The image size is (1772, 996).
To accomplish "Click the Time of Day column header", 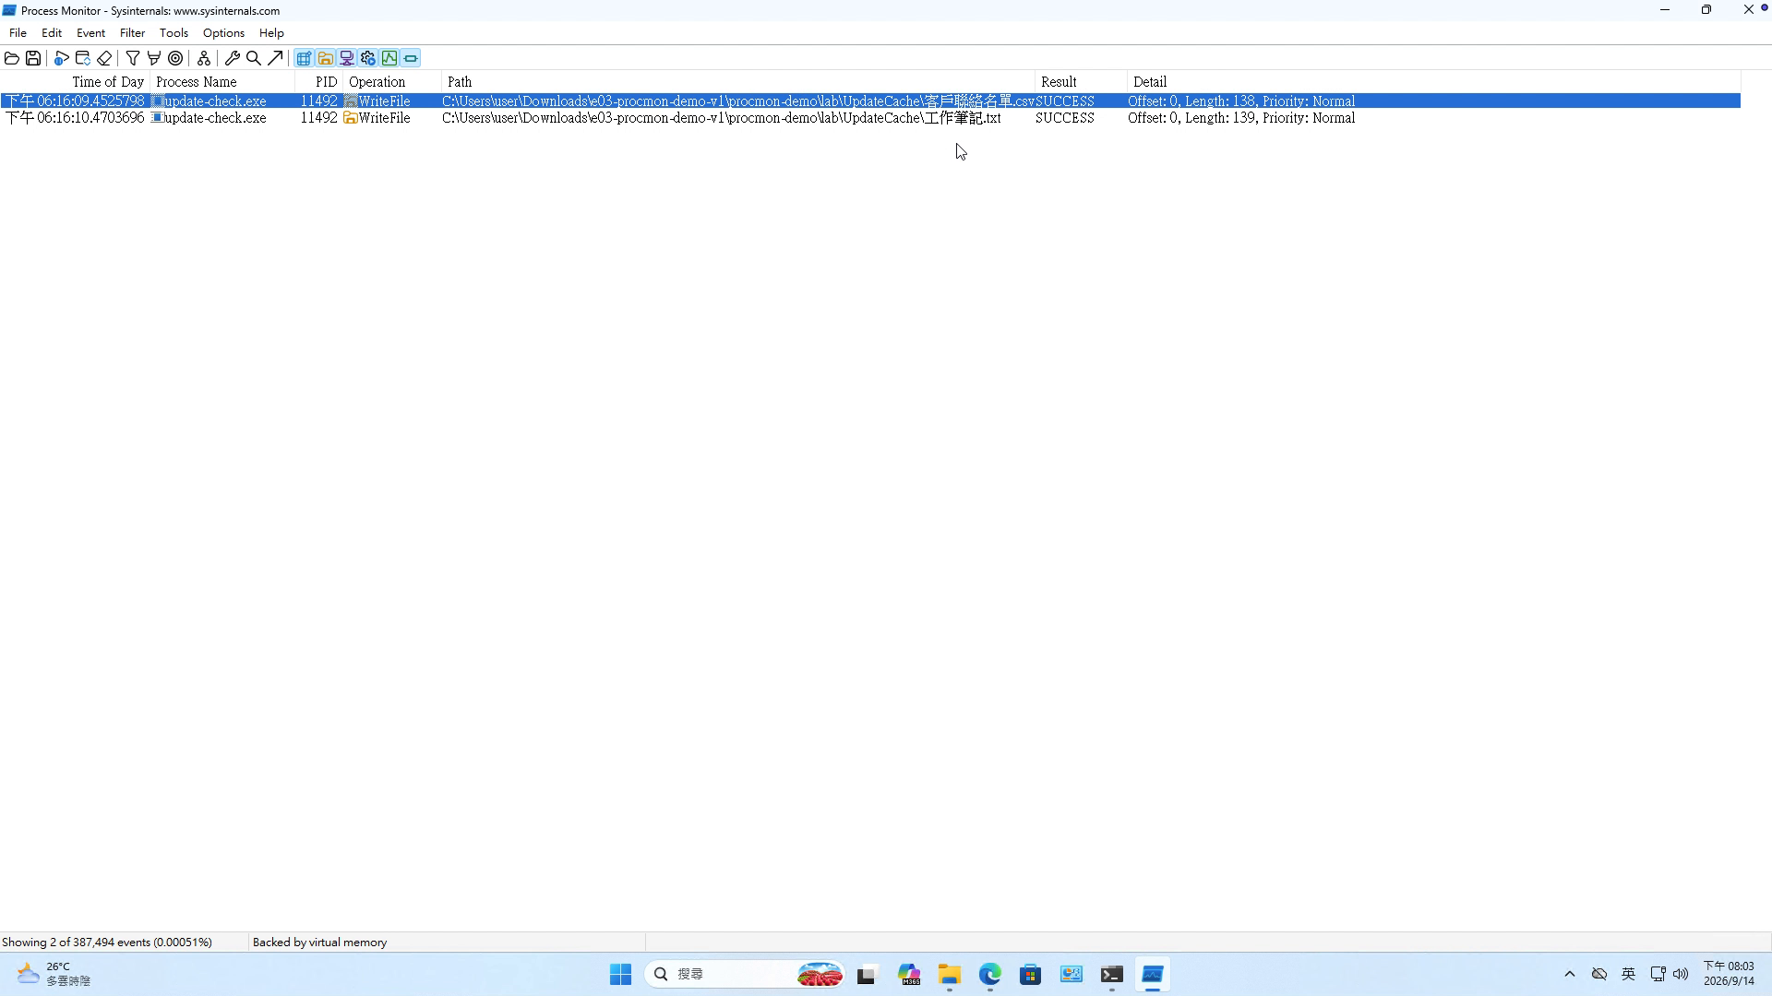I will click(x=76, y=82).
